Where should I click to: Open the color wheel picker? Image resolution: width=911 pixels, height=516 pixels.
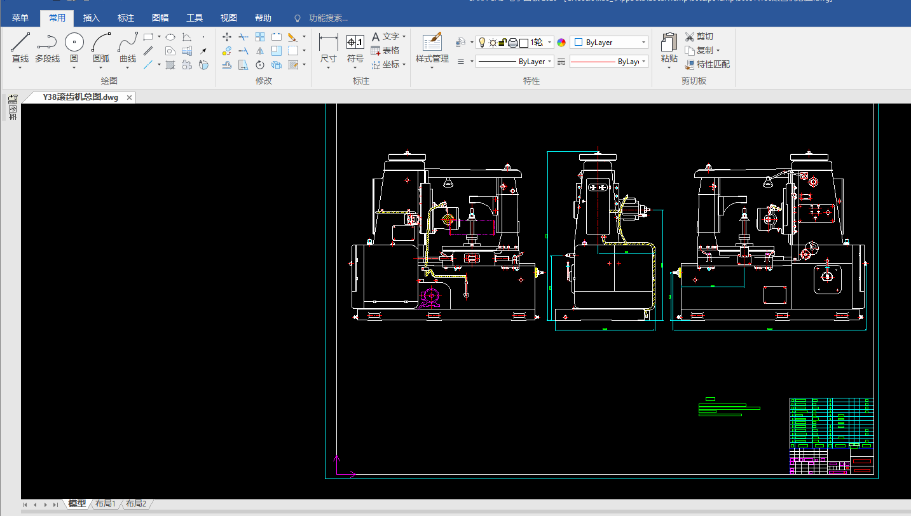(561, 43)
